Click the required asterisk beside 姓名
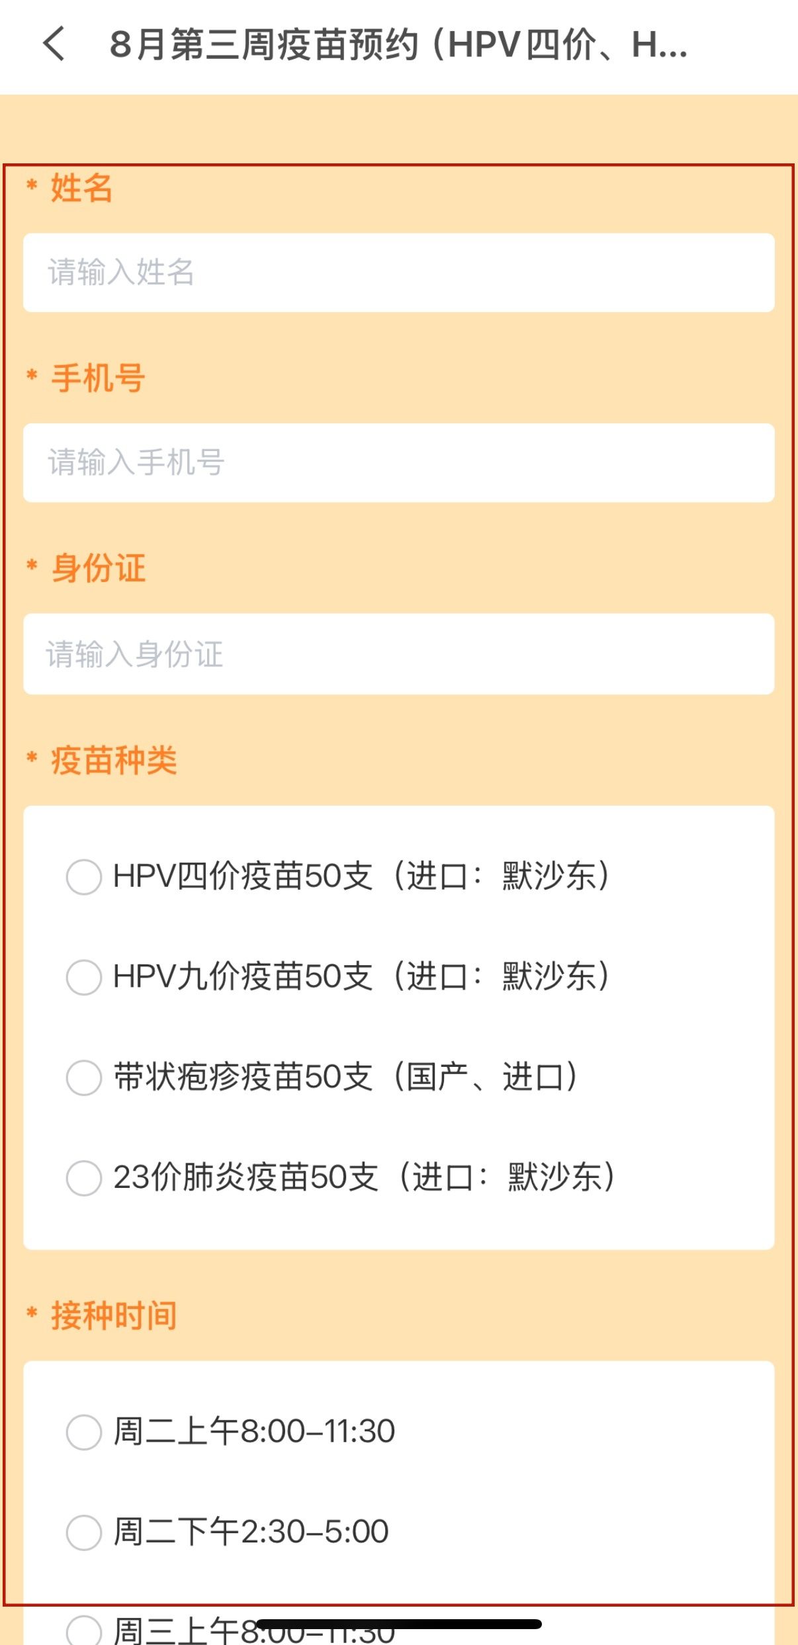This screenshot has width=798, height=1645. click(31, 185)
